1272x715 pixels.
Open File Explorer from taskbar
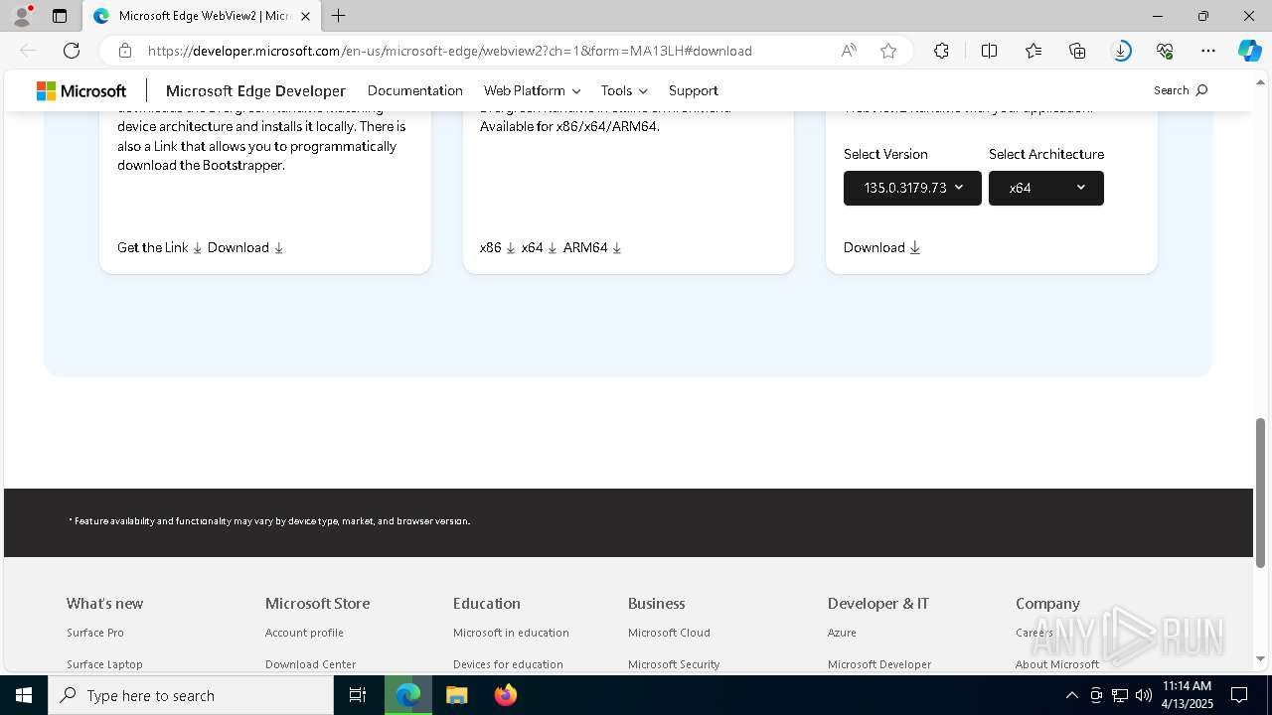456,695
